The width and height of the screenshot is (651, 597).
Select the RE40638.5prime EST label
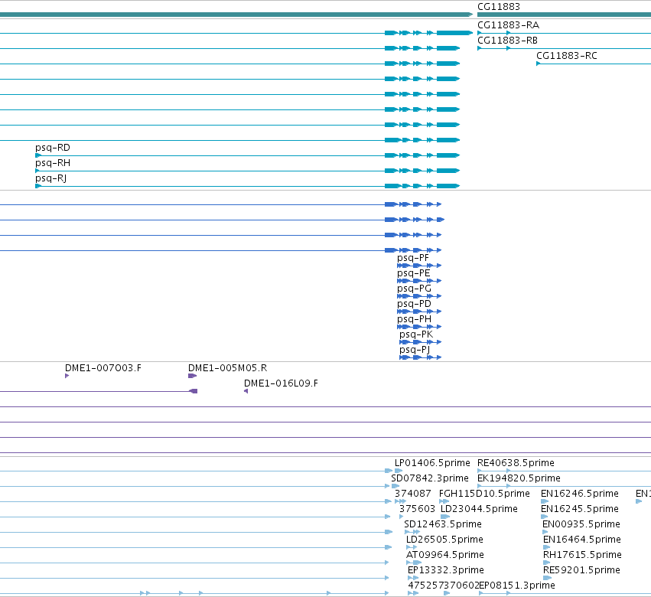(516, 463)
